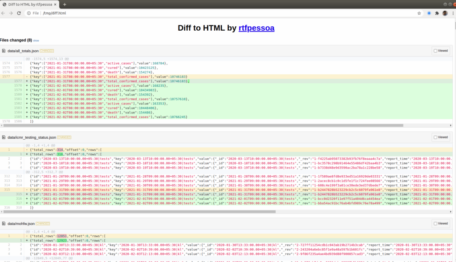Click horizontal scrollbar of icmr_testing_status.json diff
The width and height of the screenshot is (456, 262).
tap(139, 212)
